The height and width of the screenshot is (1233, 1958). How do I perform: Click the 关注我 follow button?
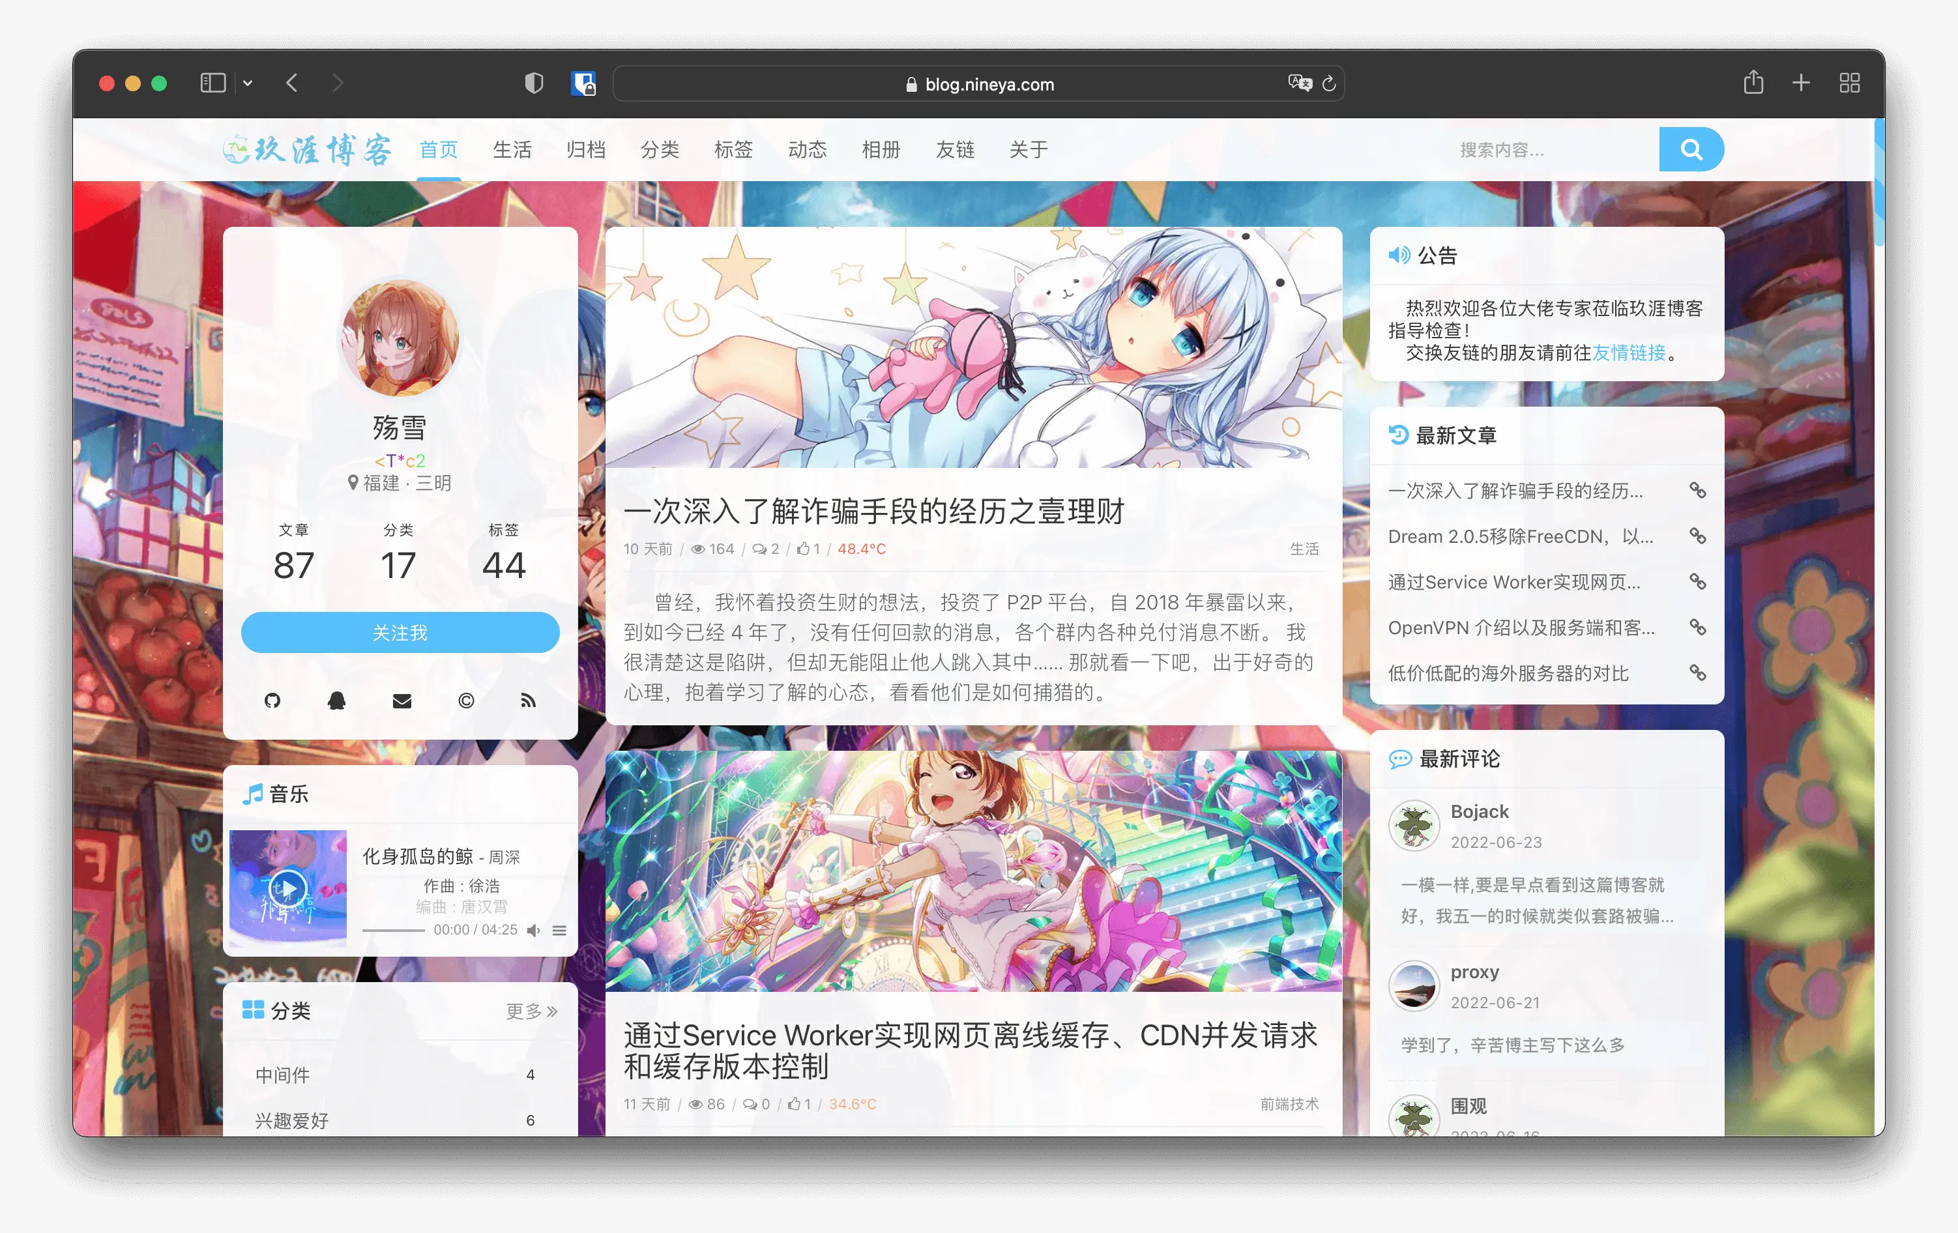point(400,632)
